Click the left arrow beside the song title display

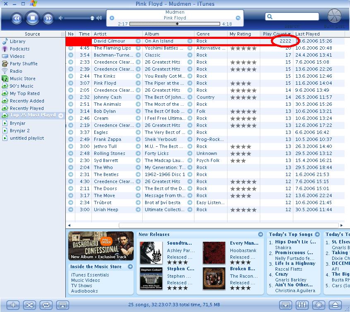(x=112, y=18)
